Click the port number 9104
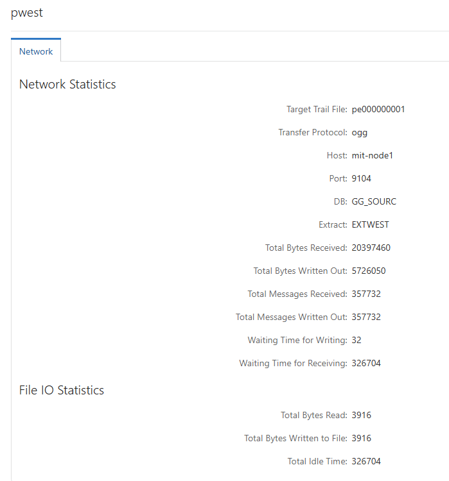 pos(362,178)
